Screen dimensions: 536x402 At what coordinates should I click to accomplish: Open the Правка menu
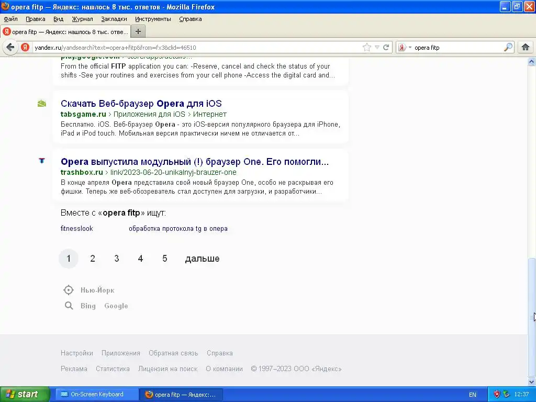36,19
